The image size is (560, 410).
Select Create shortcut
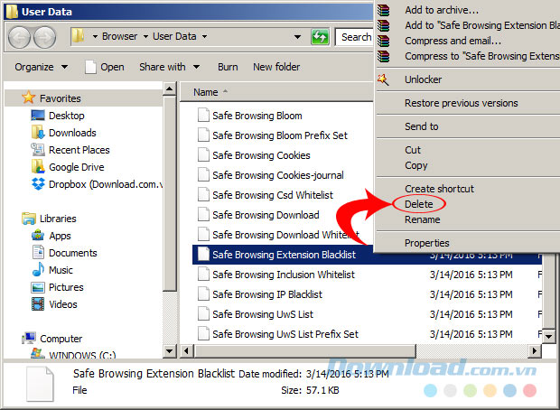439,189
